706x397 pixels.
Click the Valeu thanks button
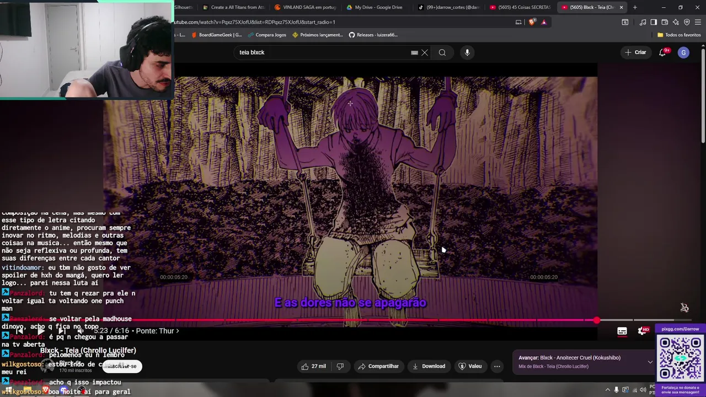tap(470, 366)
